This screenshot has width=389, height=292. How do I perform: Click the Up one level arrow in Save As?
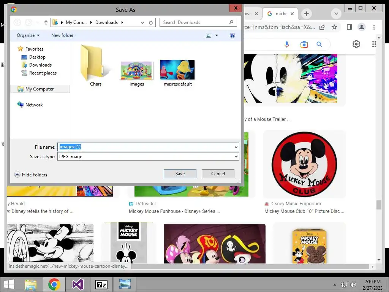pyautogui.click(x=46, y=22)
